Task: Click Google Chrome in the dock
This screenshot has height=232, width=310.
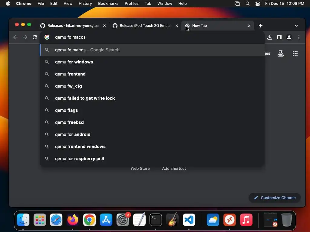Action: point(89,220)
